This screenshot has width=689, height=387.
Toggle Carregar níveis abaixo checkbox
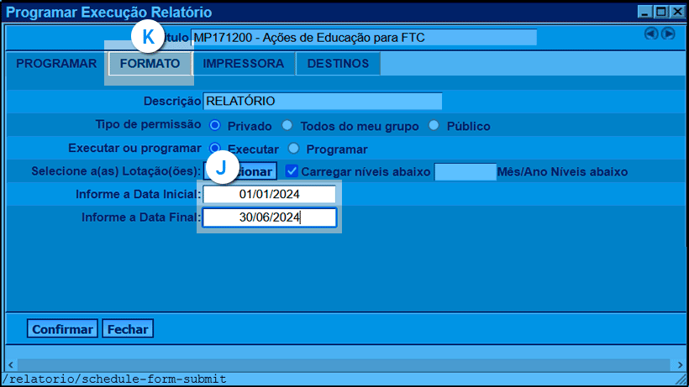click(x=292, y=171)
